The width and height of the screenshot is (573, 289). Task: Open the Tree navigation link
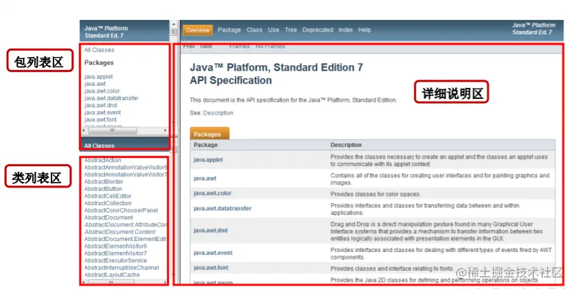[x=290, y=30]
